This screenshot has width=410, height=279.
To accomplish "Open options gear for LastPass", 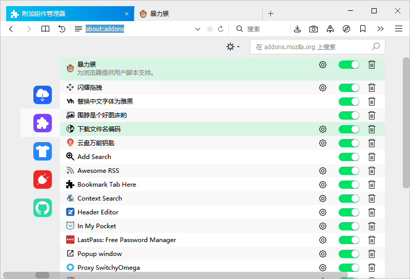I will (323, 240).
